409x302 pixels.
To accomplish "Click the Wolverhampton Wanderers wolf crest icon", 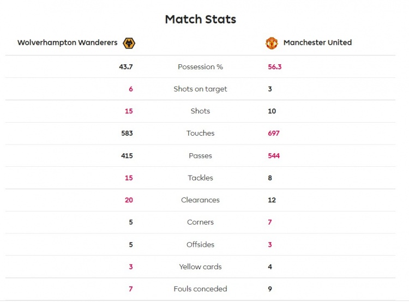I will tap(129, 43).
